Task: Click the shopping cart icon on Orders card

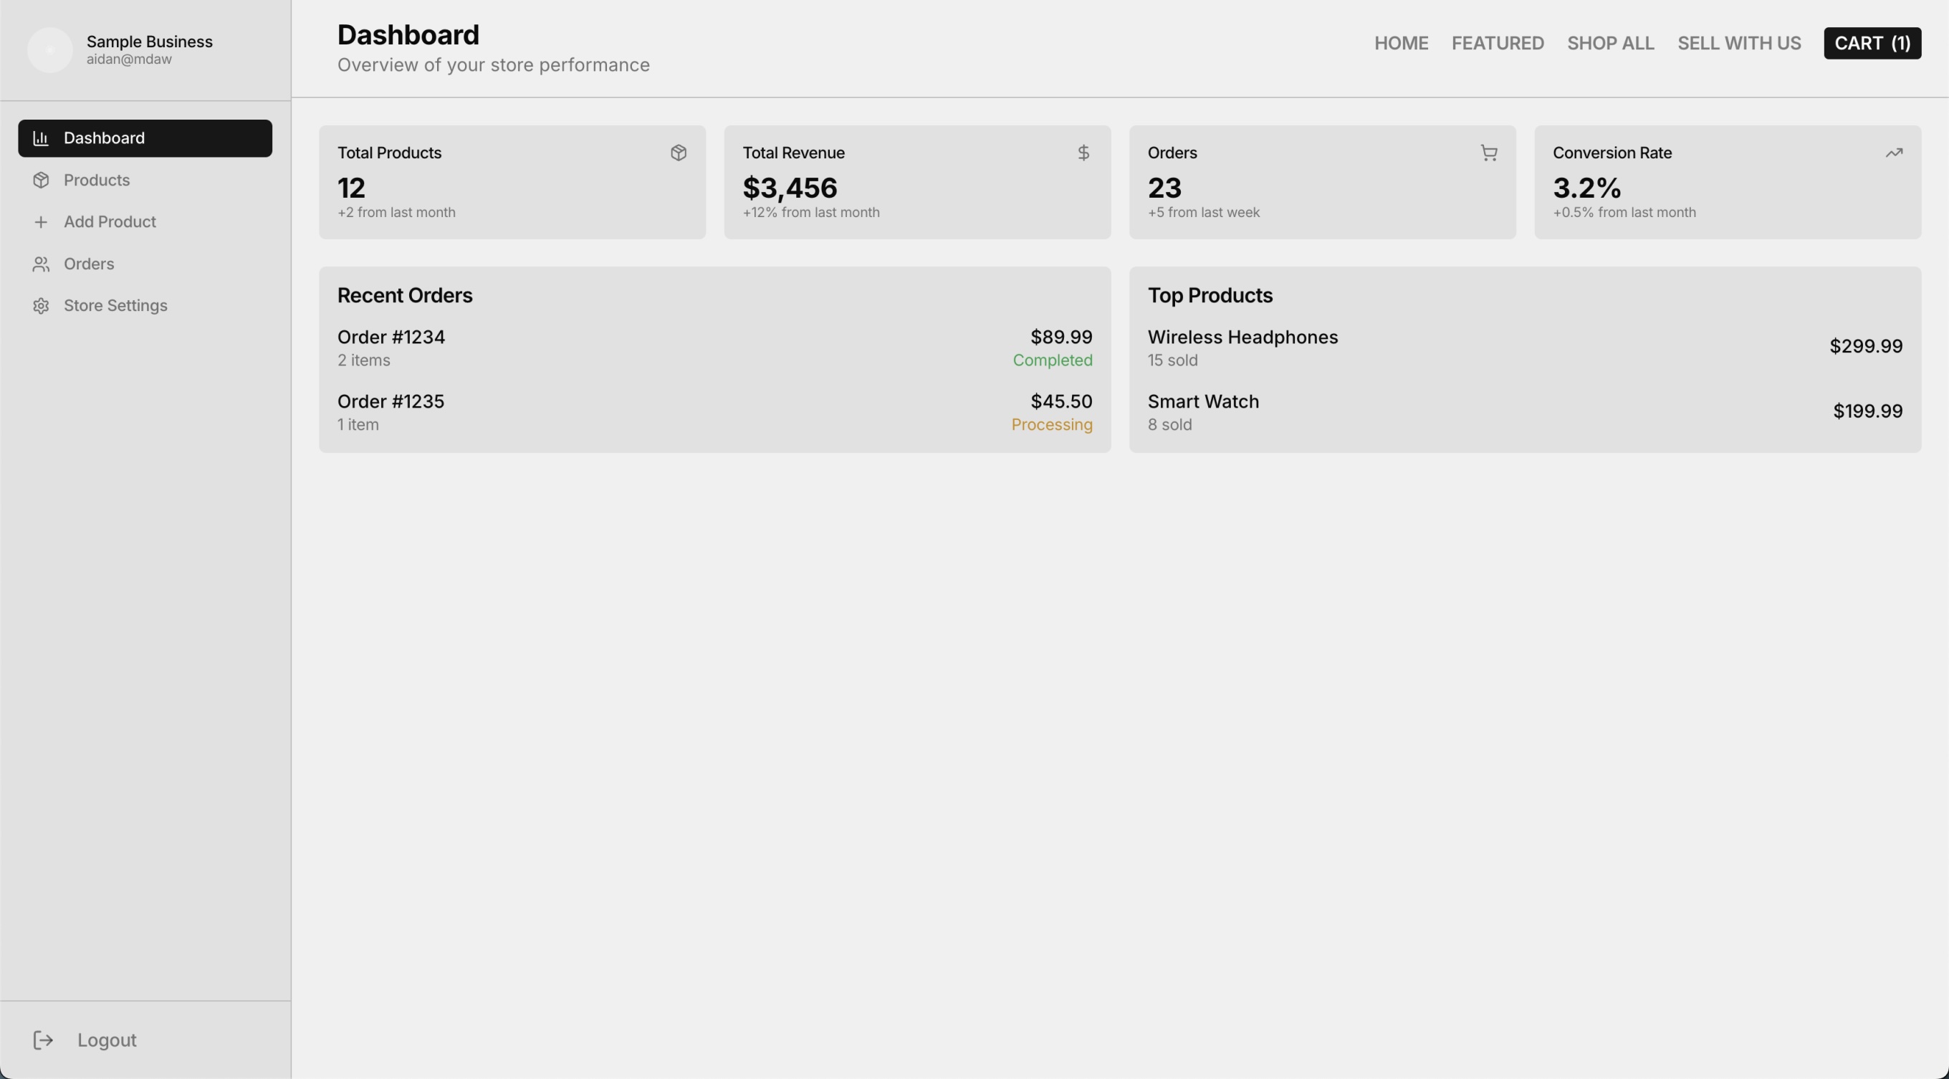Action: tap(1488, 153)
